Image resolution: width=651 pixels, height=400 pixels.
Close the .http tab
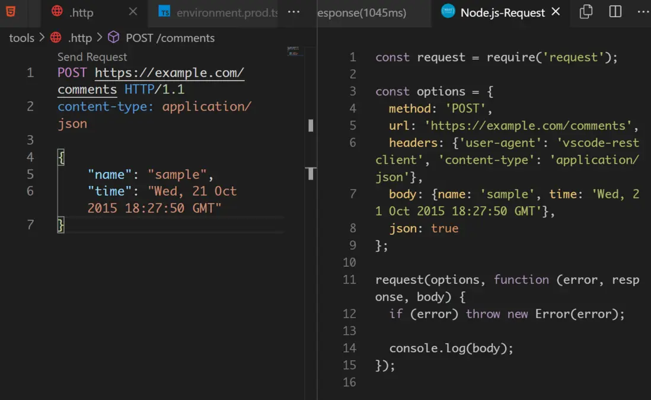[x=133, y=12]
